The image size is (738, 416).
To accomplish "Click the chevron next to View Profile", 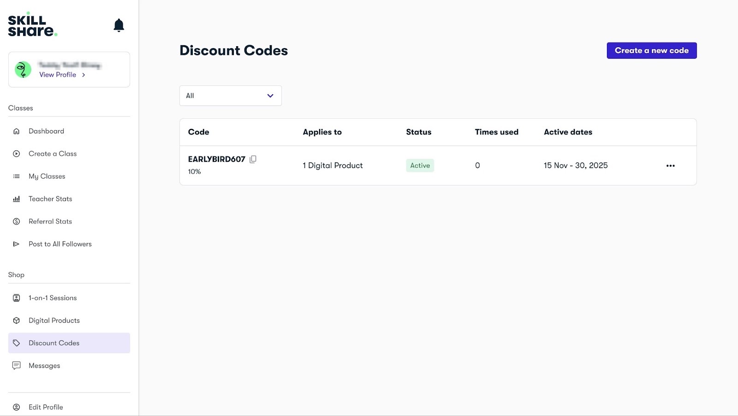I will tap(83, 75).
